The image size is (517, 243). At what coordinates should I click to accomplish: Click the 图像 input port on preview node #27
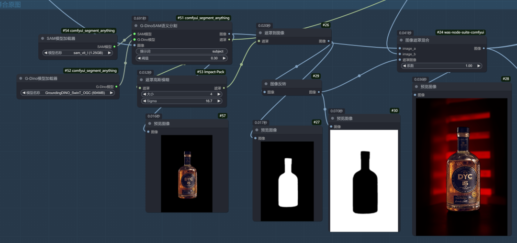255,138
